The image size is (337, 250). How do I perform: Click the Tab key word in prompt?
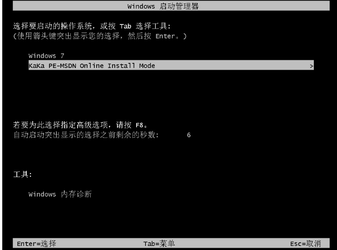125,26
